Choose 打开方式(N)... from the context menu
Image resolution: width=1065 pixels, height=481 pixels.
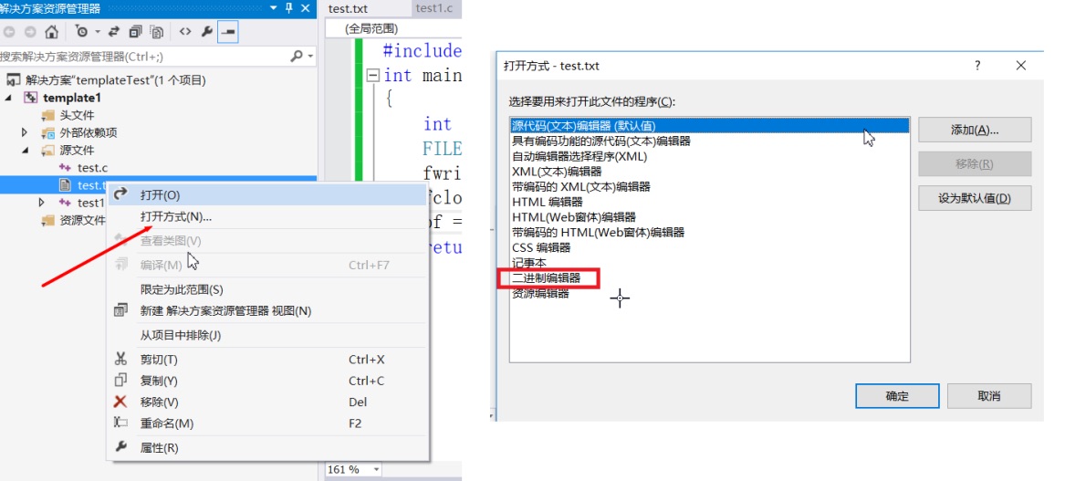[268, 216]
